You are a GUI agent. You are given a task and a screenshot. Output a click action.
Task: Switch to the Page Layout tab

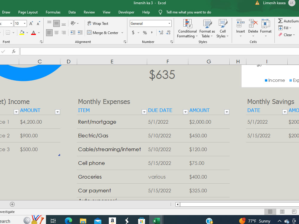point(28,12)
